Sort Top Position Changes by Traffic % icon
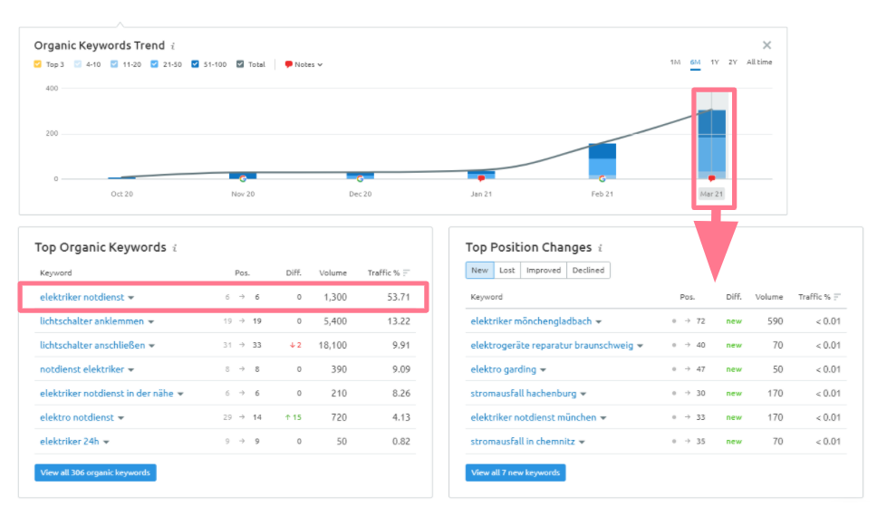The image size is (887, 506). pyautogui.click(x=837, y=297)
